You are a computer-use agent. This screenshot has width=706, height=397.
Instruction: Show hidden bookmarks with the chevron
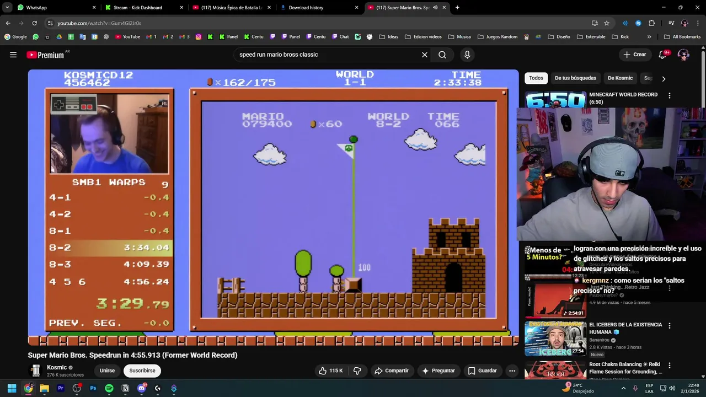coord(649,37)
